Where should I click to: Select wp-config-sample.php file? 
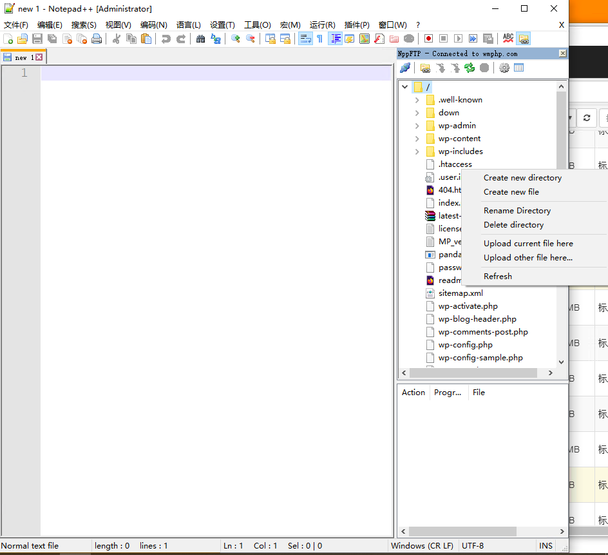coord(480,358)
